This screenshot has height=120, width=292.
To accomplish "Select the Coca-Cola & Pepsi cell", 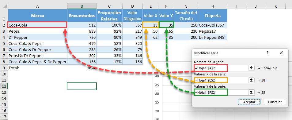I will (x=37, y=43).
